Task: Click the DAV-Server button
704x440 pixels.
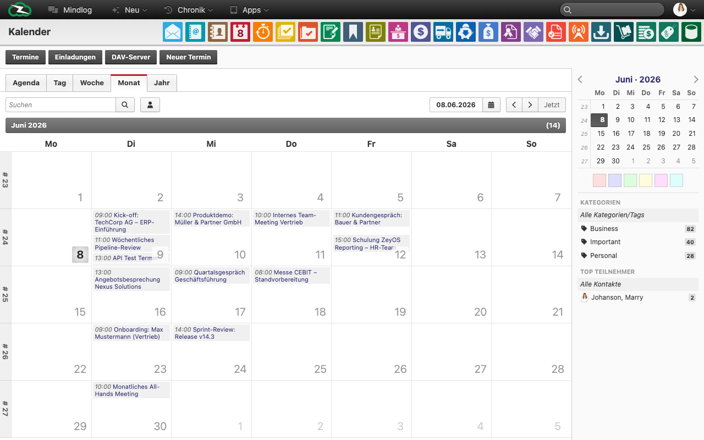Action: (131, 57)
